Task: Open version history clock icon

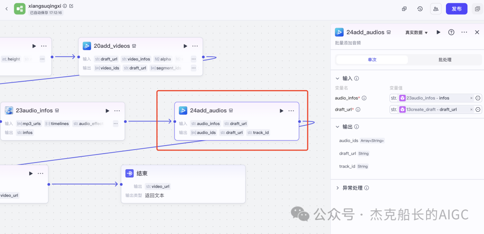Action: (420, 9)
